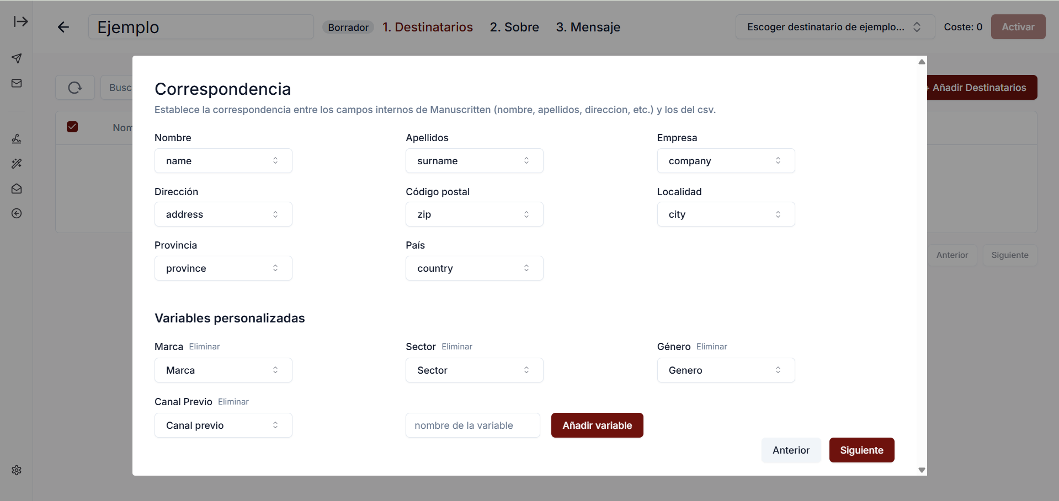Click the expand sidebar arrow at top left

(x=20, y=21)
